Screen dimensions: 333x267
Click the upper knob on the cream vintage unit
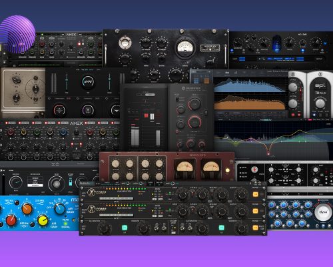(16, 79)
